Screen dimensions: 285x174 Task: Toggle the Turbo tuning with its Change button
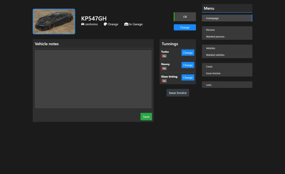coord(188,53)
